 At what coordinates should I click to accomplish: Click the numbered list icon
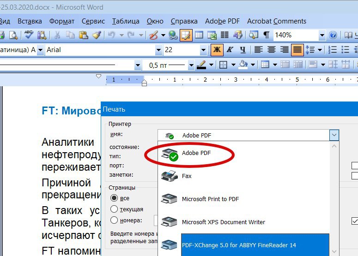pyautogui.click(x=333, y=50)
